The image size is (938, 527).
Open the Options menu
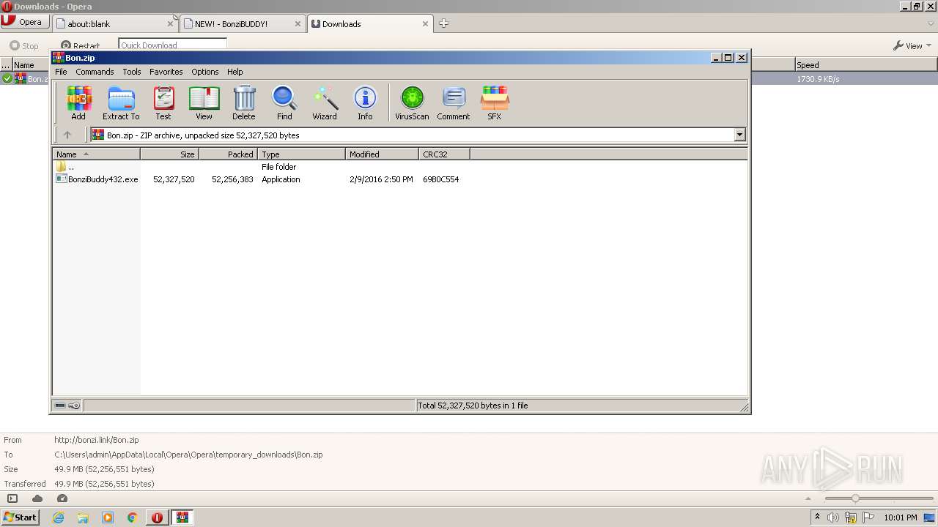[205, 72]
